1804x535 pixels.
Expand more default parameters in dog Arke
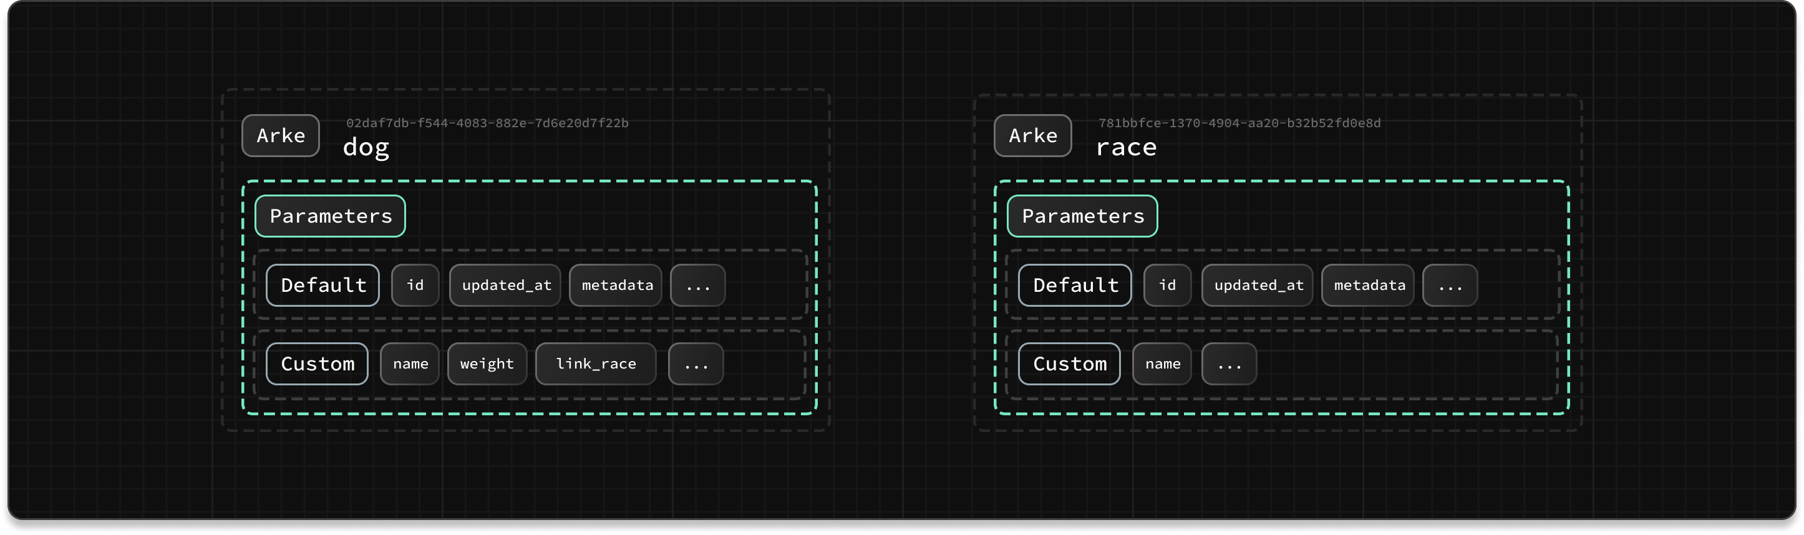click(x=697, y=286)
